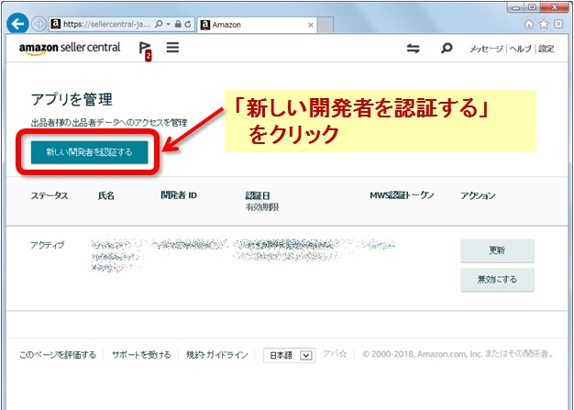
Task: Click the browser back arrow button
Action: 17,24
